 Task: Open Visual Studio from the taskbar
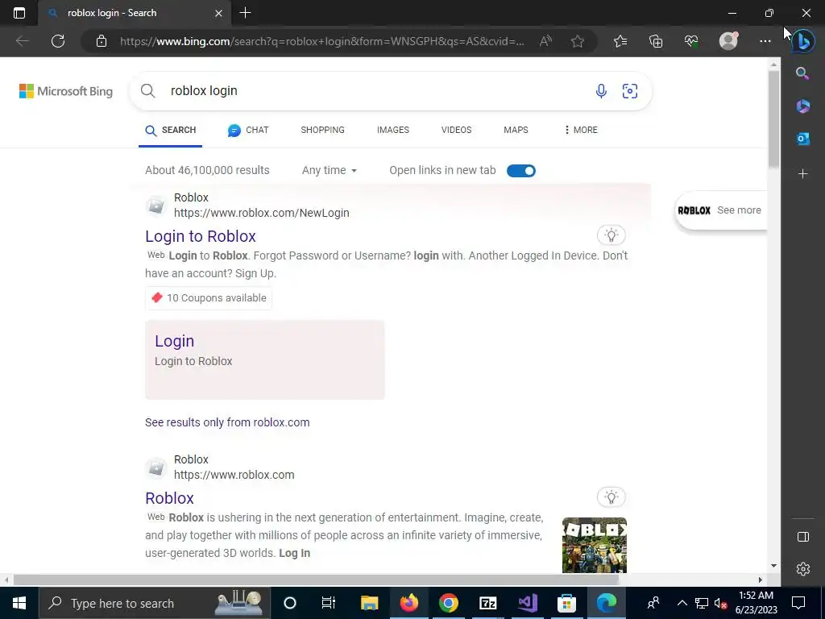tap(527, 603)
